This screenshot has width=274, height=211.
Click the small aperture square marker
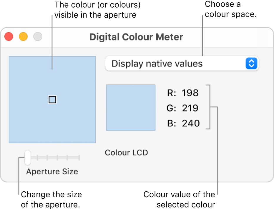pyautogui.click(x=52, y=100)
